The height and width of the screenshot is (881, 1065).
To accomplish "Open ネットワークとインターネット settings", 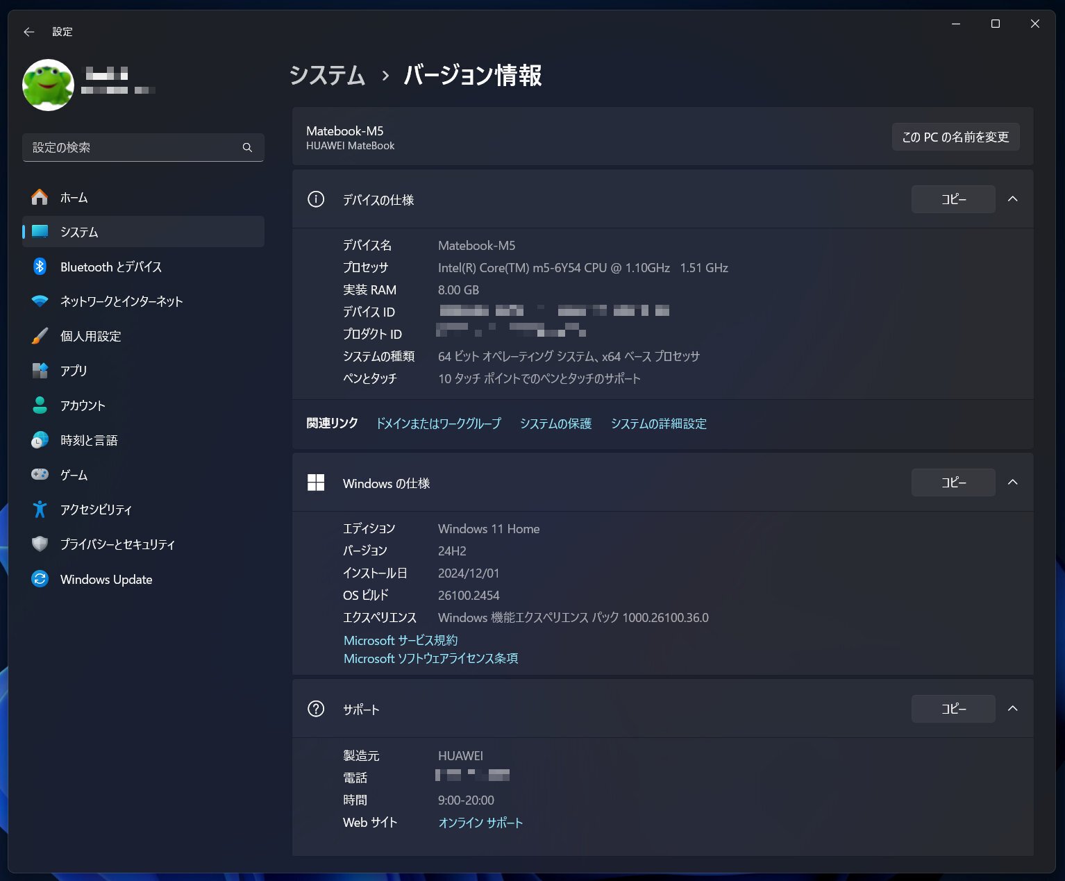I will click(121, 301).
